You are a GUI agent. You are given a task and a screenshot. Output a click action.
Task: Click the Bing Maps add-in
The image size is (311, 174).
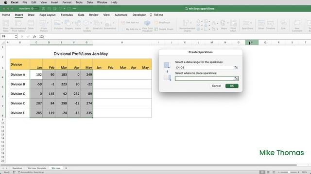(x=162, y=23)
